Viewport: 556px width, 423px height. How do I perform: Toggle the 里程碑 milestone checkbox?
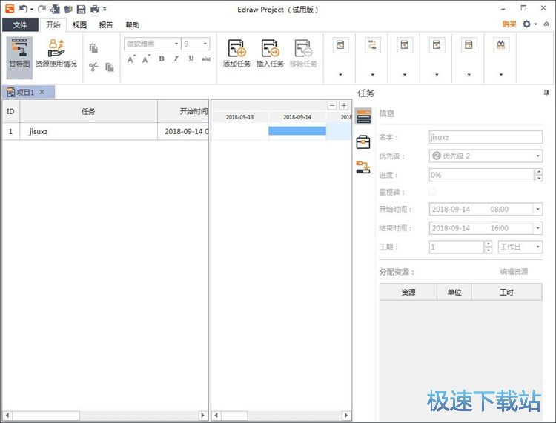click(433, 192)
